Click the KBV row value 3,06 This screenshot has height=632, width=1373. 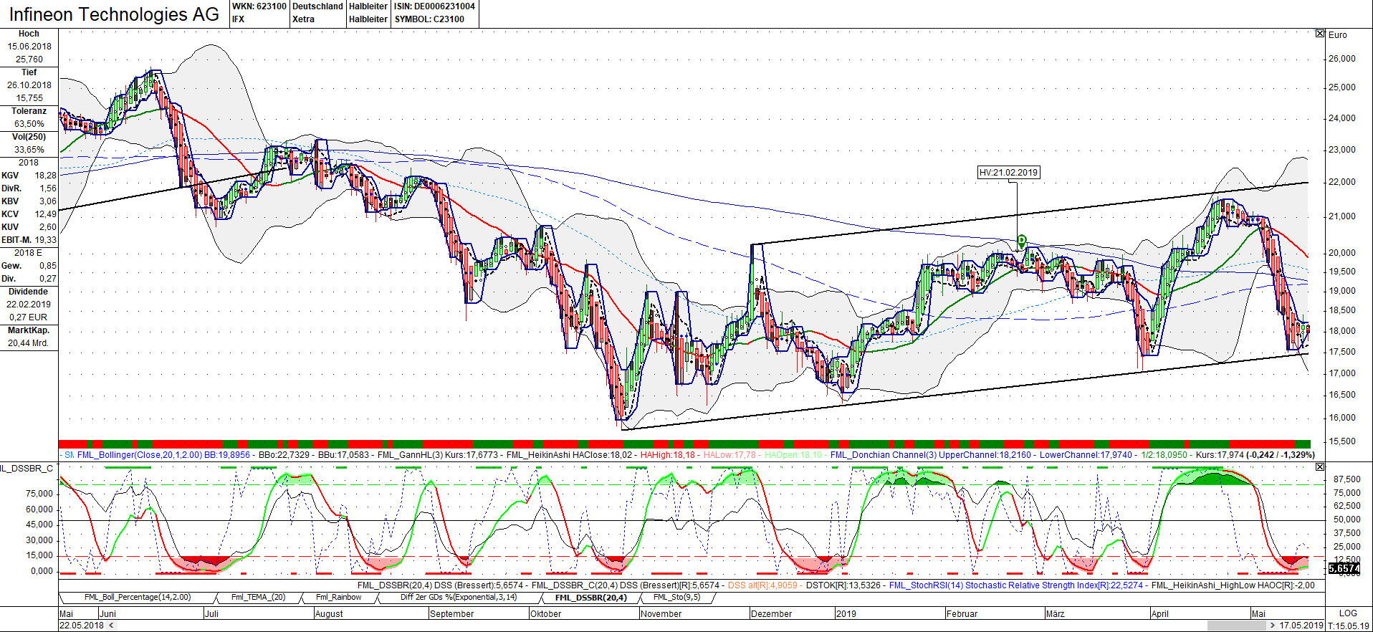(x=47, y=201)
